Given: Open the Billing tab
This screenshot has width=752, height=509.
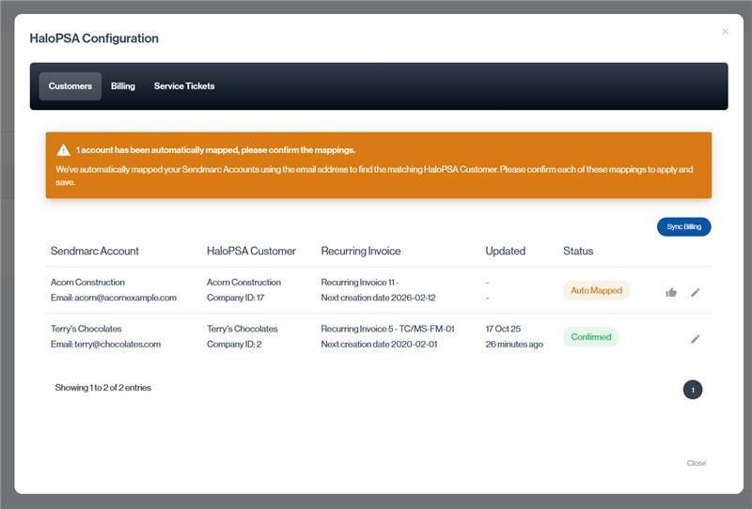Looking at the screenshot, I should 123,86.
